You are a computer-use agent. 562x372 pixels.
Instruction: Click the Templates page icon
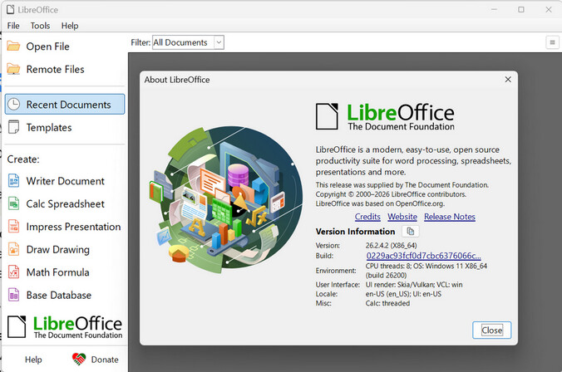tap(13, 127)
